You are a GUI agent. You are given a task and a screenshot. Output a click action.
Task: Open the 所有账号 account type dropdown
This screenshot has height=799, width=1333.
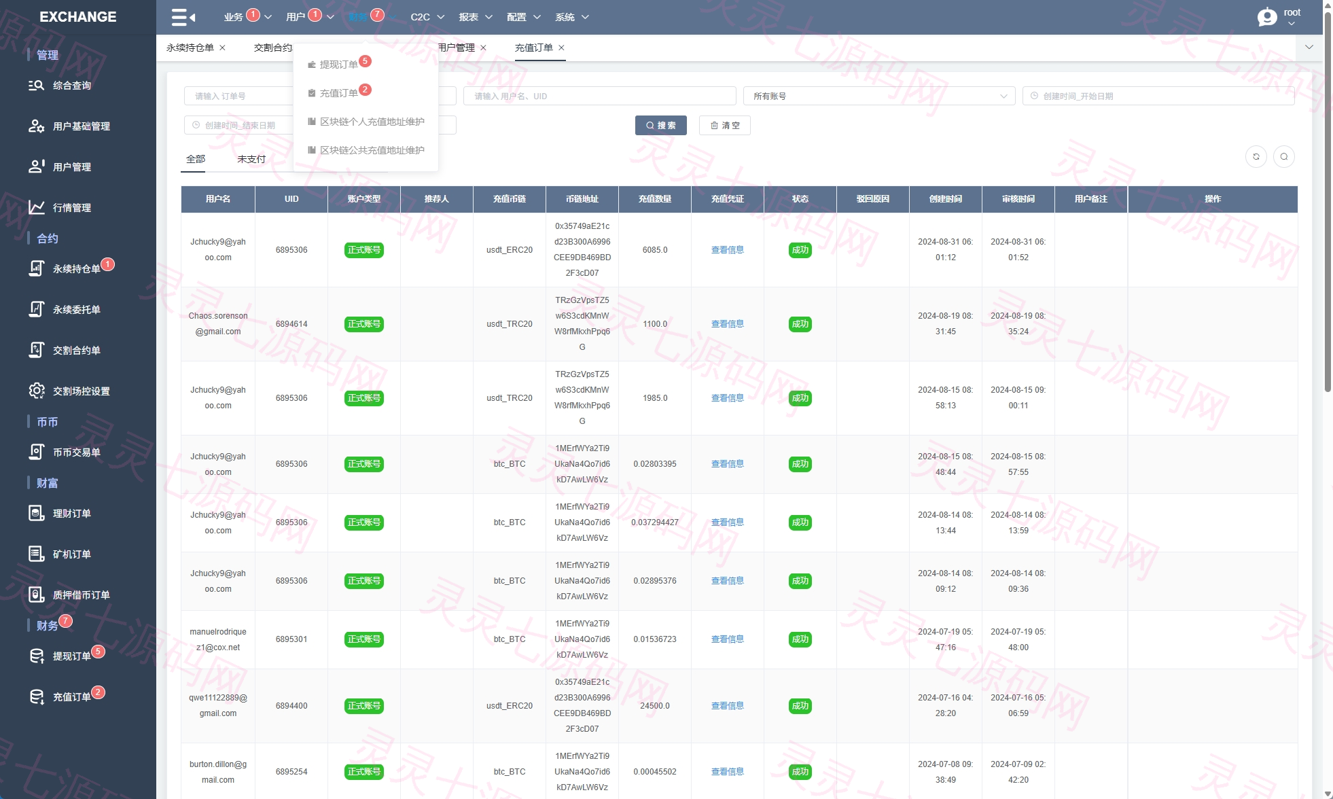(878, 96)
